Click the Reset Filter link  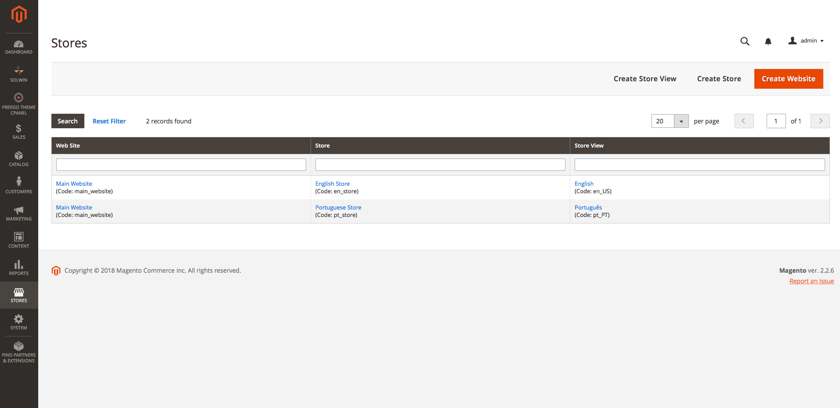click(x=109, y=121)
